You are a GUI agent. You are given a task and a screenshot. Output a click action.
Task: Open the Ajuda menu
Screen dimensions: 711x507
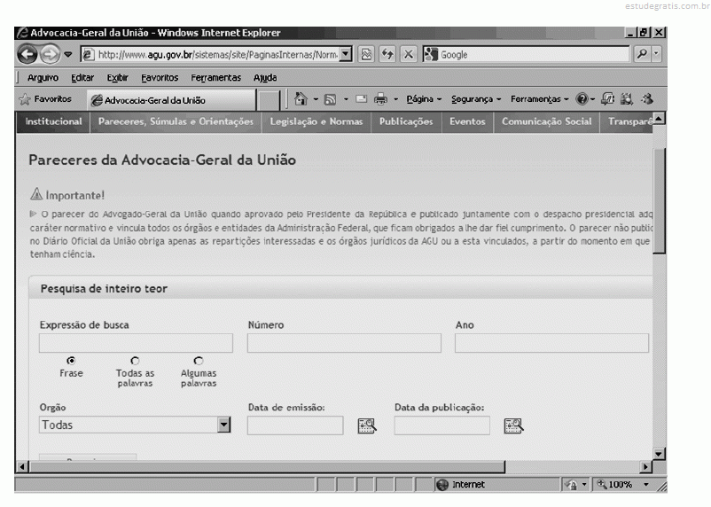265,77
